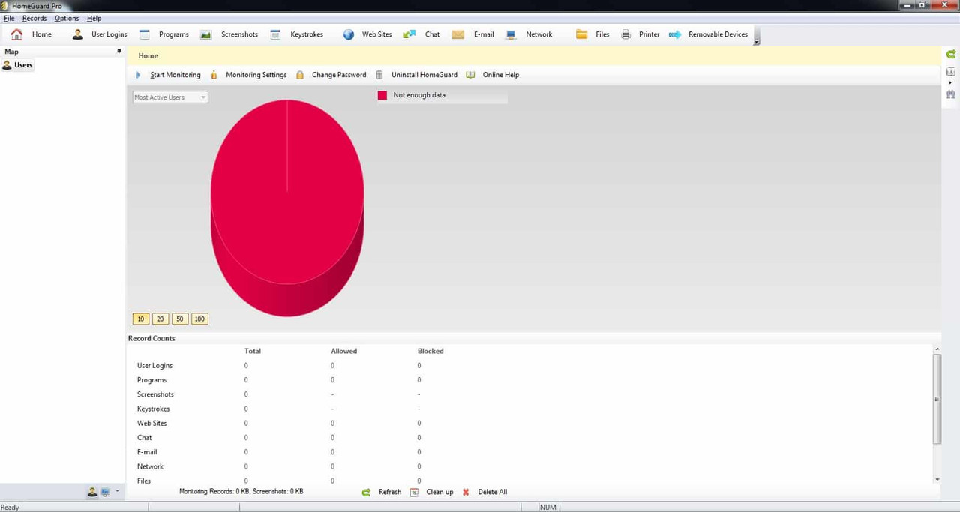Open the Options menu

click(x=67, y=18)
